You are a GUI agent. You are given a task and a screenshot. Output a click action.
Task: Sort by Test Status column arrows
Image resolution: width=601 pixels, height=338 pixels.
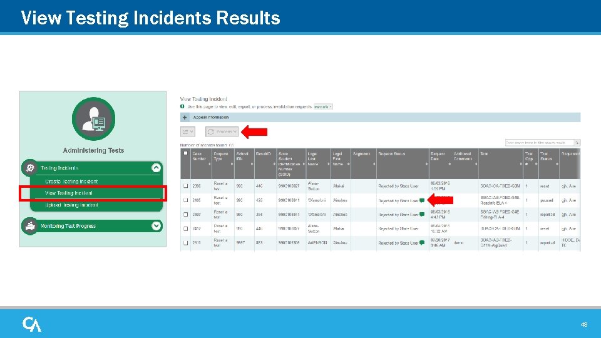pyautogui.click(x=557, y=164)
